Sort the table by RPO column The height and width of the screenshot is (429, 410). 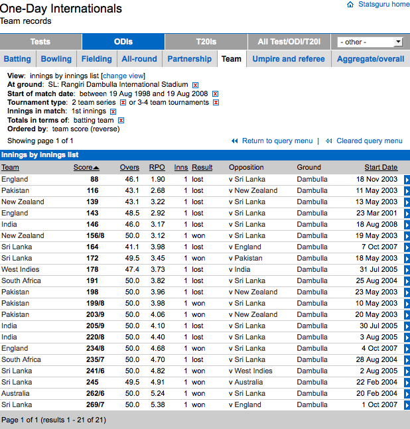pos(157,167)
